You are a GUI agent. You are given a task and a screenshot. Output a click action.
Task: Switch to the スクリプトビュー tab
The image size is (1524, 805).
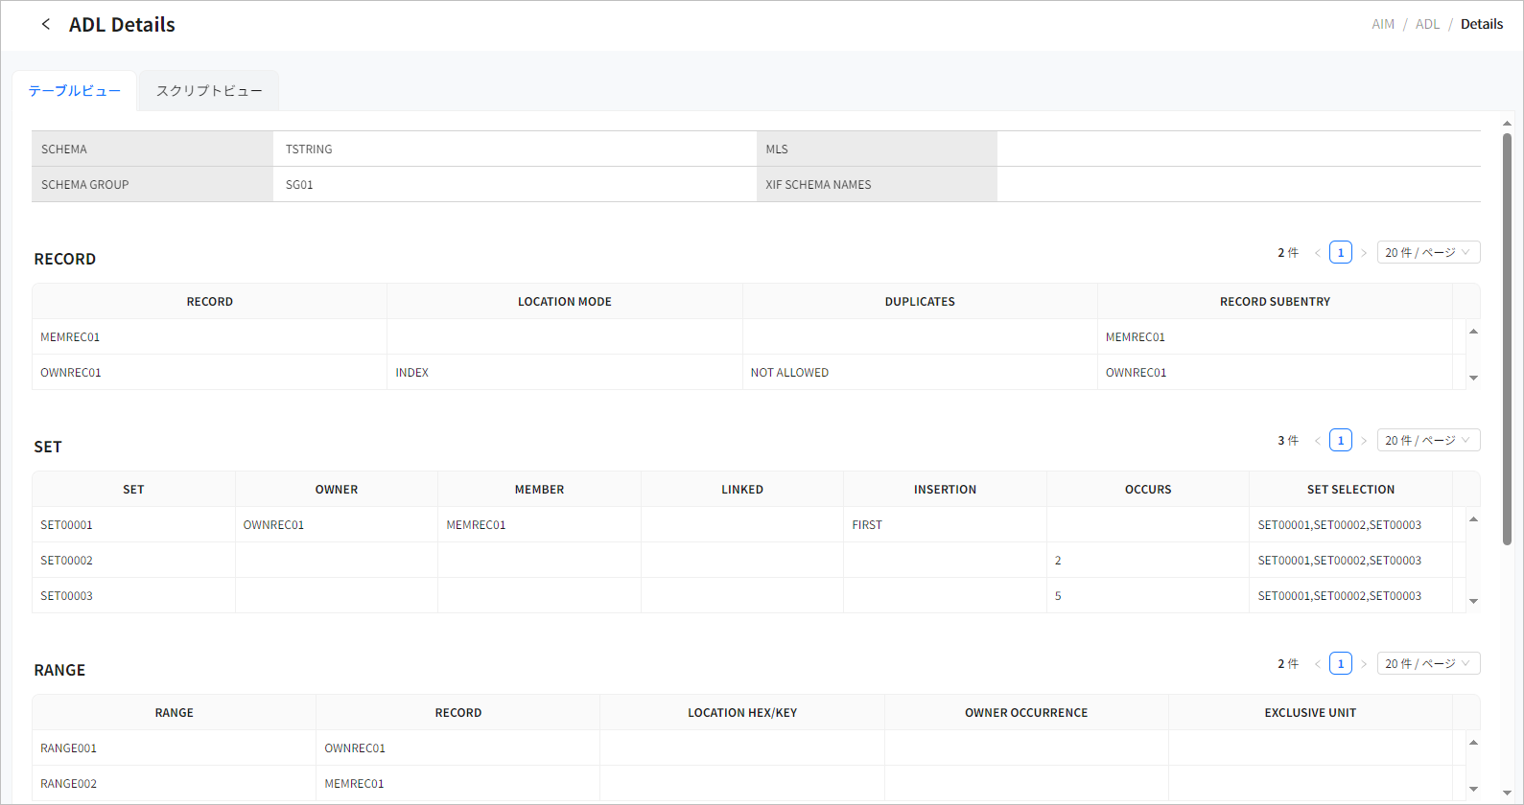coord(209,91)
